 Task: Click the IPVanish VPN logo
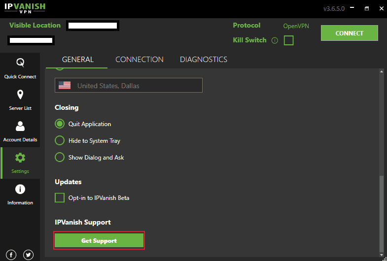coord(25,8)
